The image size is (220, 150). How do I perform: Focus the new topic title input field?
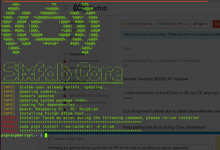[129, 147]
